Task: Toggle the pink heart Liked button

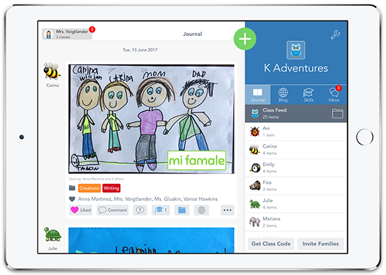Action: (x=80, y=210)
